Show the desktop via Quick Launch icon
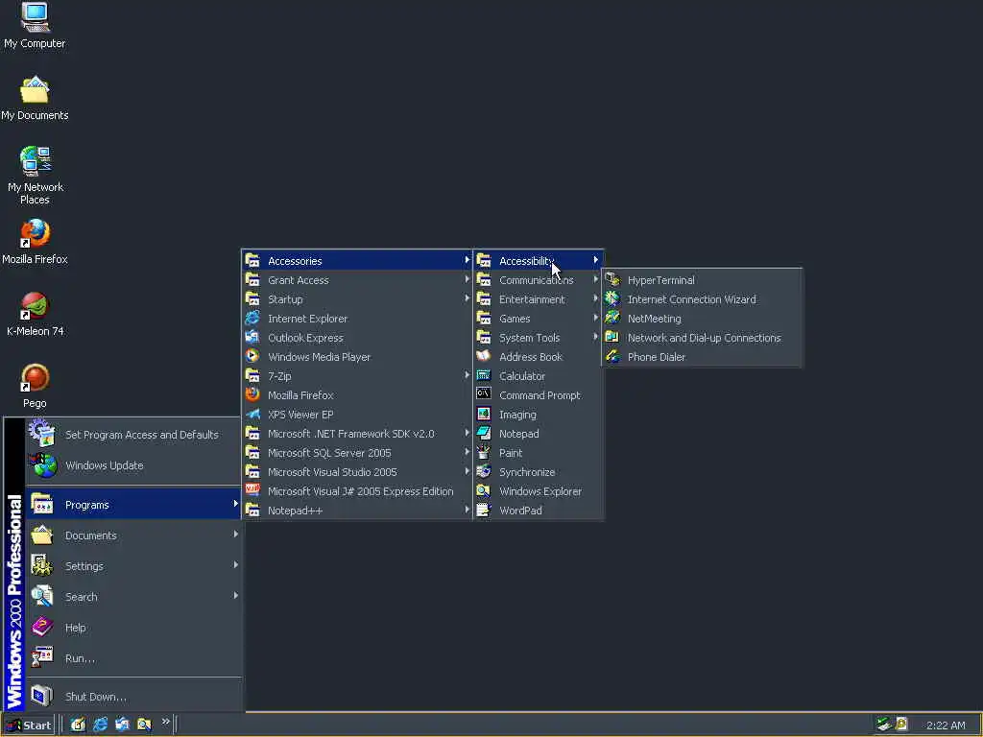The width and height of the screenshot is (983, 737). [78, 725]
